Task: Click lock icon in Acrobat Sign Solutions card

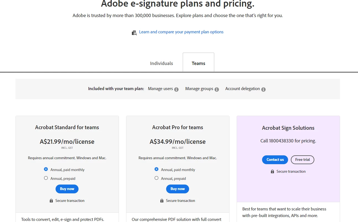Action: (x=272, y=172)
